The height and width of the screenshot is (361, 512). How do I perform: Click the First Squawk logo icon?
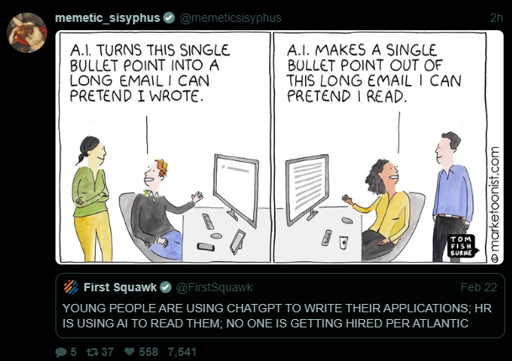[x=71, y=287]
